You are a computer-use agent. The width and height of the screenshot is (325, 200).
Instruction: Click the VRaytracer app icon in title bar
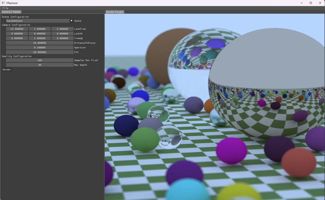pyautogui.click(x=3, y=3)
